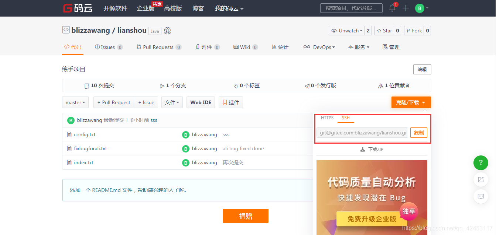Image resolution: width=496 pixels, height=235 pixels.
Task: Open 博客 in top navigation
Action: tap(198, 8)
